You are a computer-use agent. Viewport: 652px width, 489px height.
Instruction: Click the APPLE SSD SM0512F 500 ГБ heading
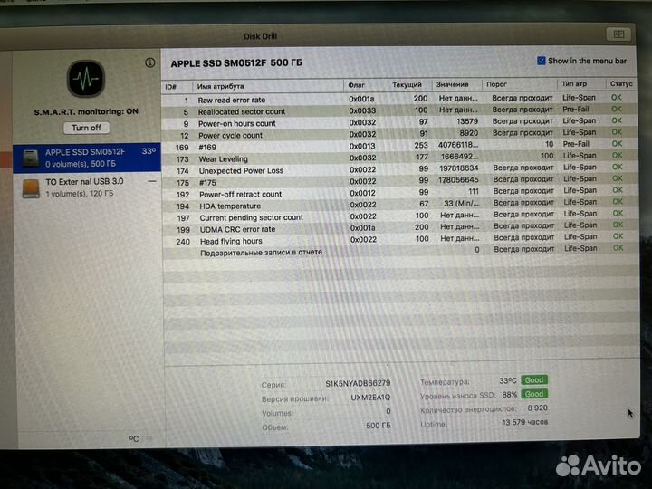coord(236,63)
